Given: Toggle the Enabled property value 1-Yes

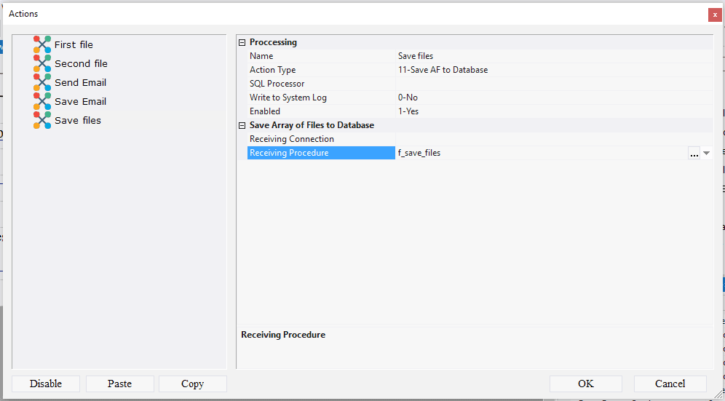Looking at the screenshot, I should point(553,111).
